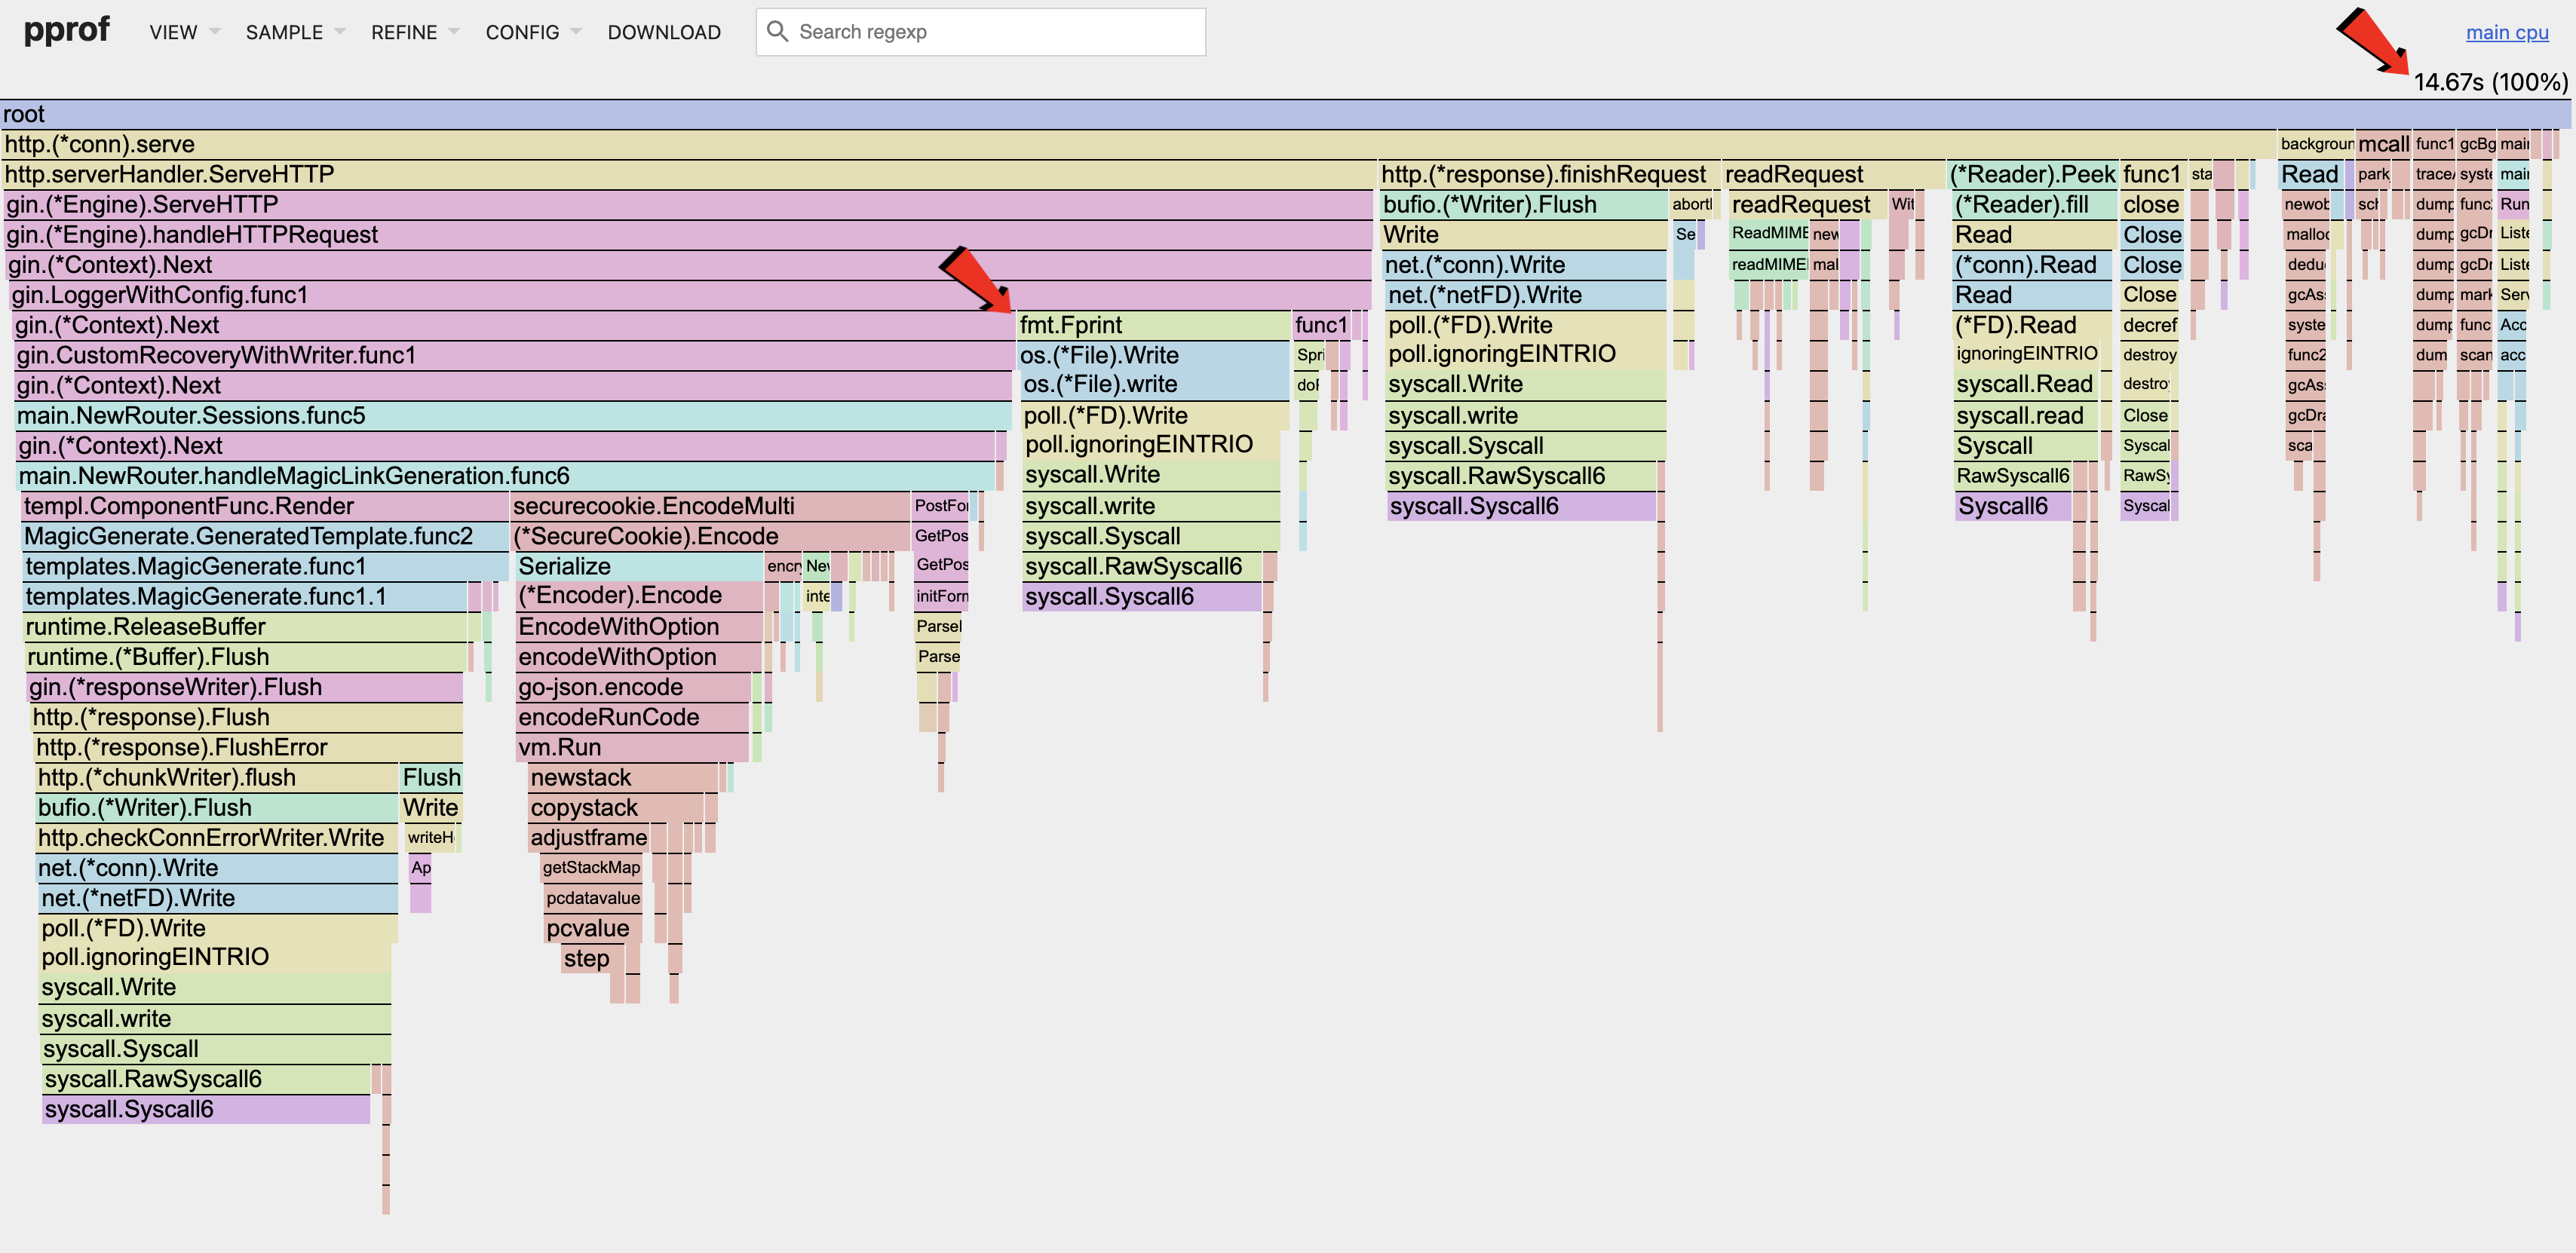Click the fmt.Fprint flame frame
Viewport: 2576px width, 1253px height.
point(1150,325)
